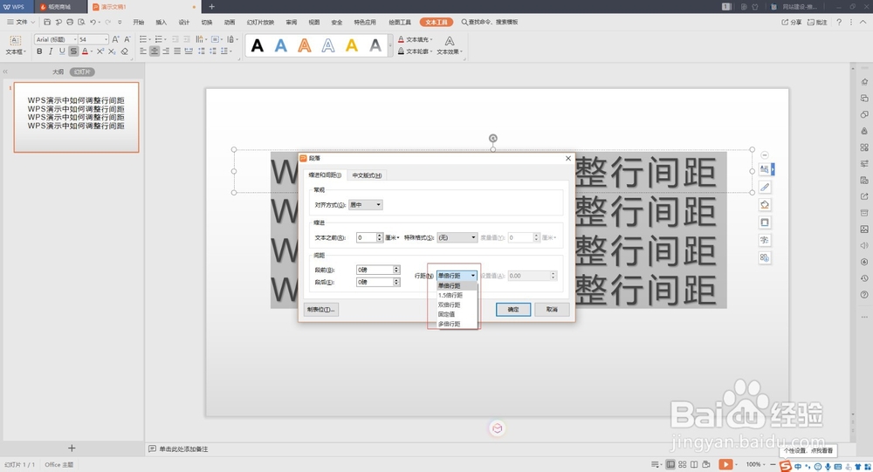
Task: Click the save icon in the quick toolbar
Action: (x=47, y=23)
